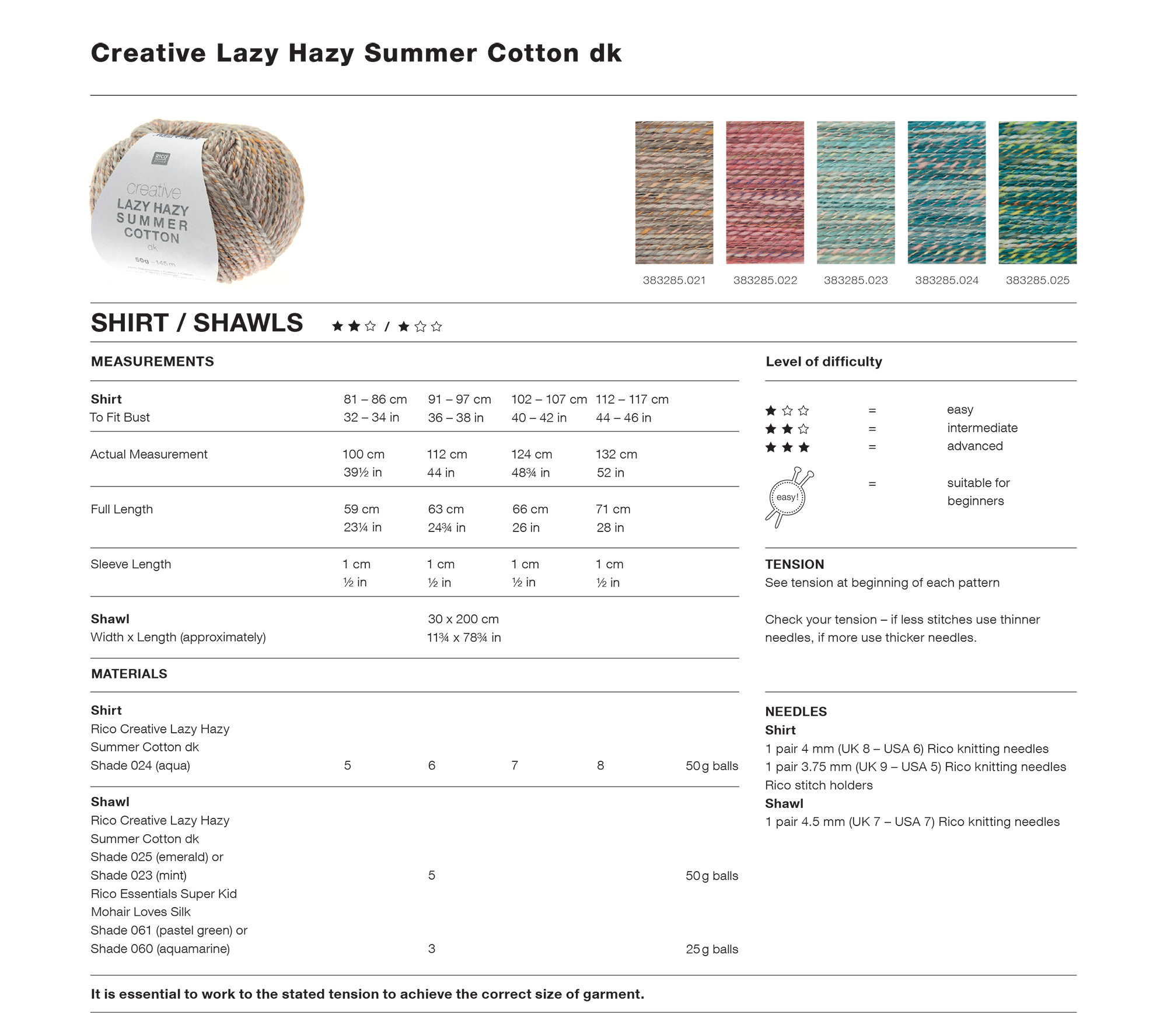Click the Rico Design logo on yarn label
This screenshot has height=1018, width=1167.
(160, 158)
